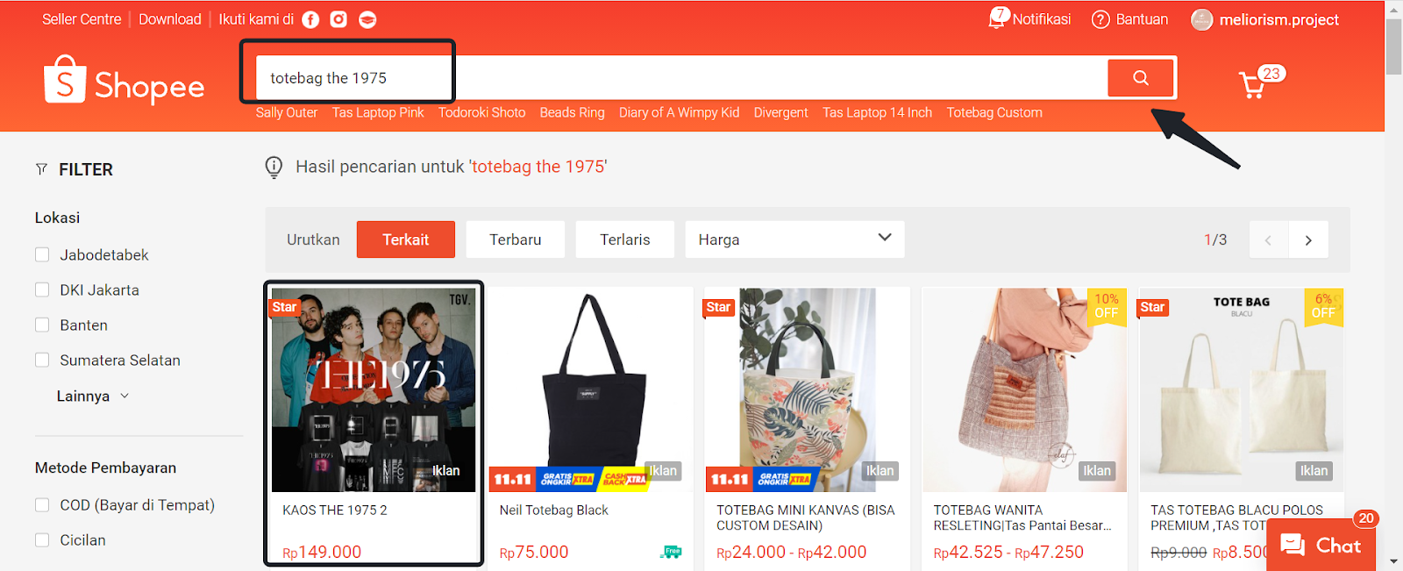The width and height of the screenshot is (1403, 571).
Task: Select the Terkait sort tab
Action: pos(406,239)
